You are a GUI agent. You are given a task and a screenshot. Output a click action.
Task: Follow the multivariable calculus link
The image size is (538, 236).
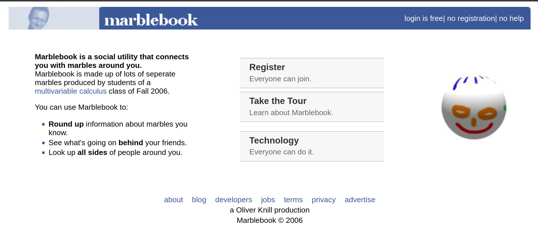(71, 91)
